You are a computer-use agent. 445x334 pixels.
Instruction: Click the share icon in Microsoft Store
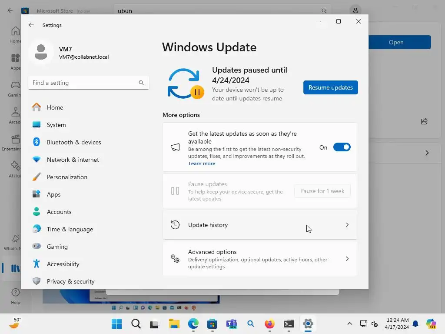point(424,122)
